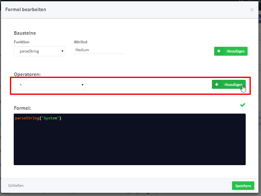Click the Formel bearbeiten title

click(x=25, y=10)
